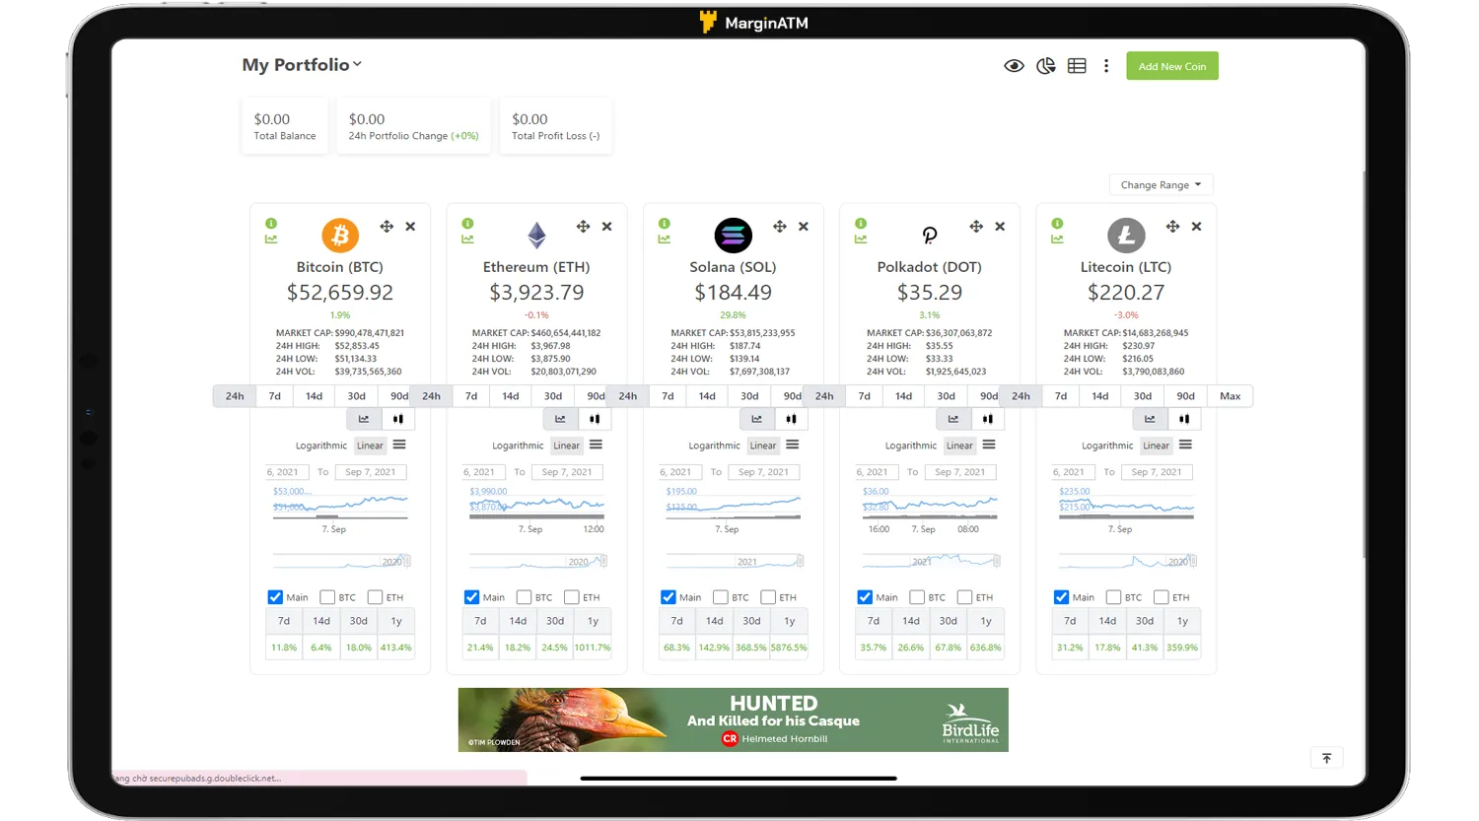Open the Solana chart hamburger menu
The image size is (1479, 821).
click(x=793, y=445)
